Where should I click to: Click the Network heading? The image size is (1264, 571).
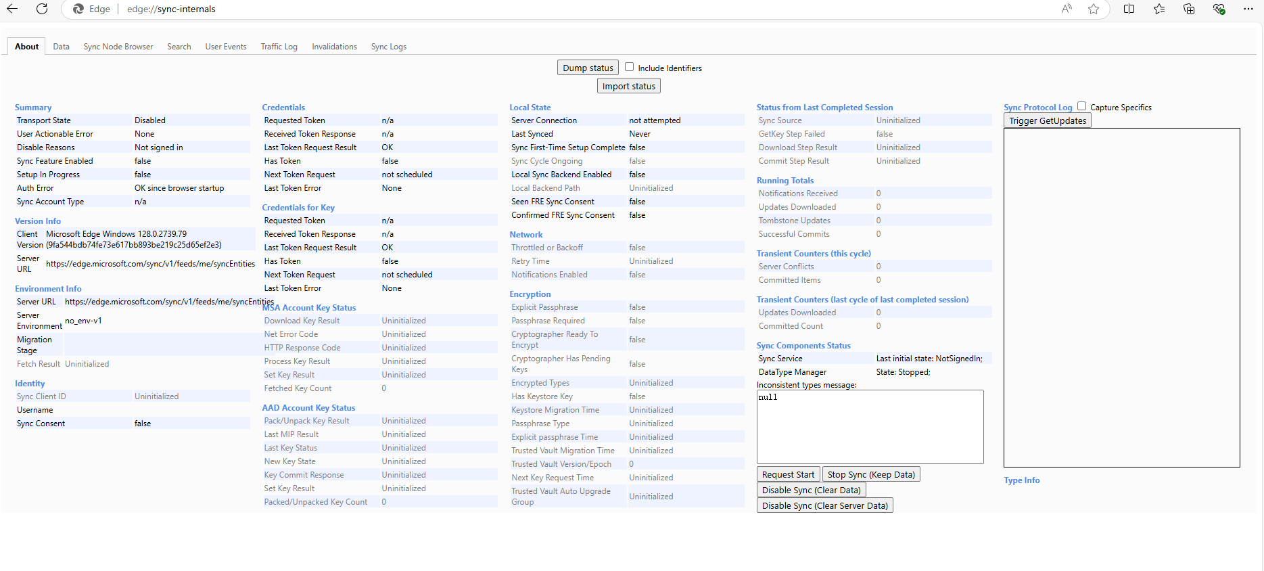tap(526, 234)
